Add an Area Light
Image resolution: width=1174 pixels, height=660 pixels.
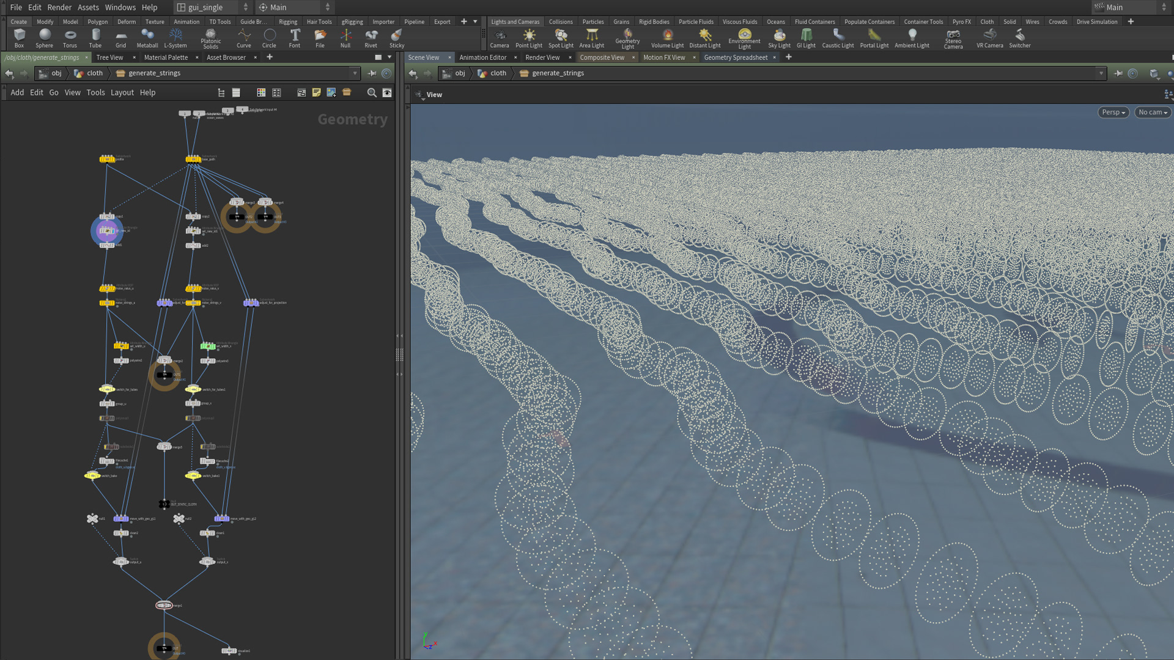pyautogui.click(x=591, y=38)
